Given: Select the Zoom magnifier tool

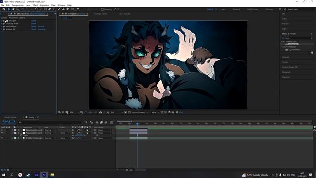Looking at the screenshot, I should coord(18,9).
